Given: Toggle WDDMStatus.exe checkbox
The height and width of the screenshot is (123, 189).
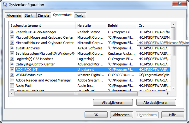Looking at the screenshot, I should tap(12, 75).
